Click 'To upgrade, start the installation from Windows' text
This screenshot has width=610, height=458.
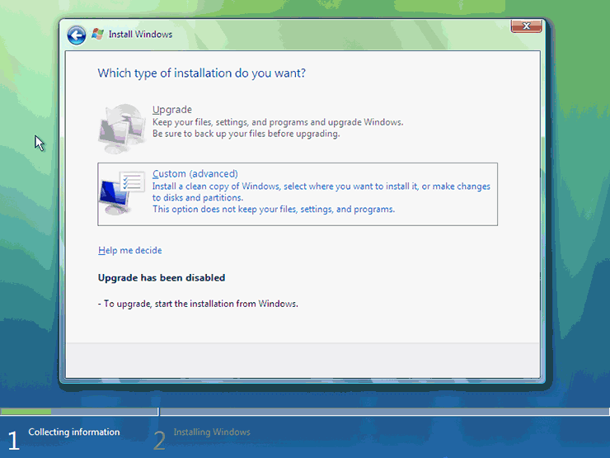point(198,304)
